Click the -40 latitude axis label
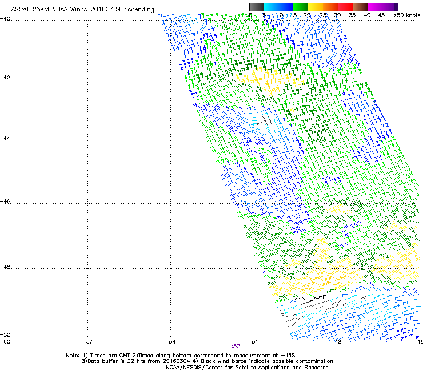Viewport: 423px width, 371px height. pos(5,19)
